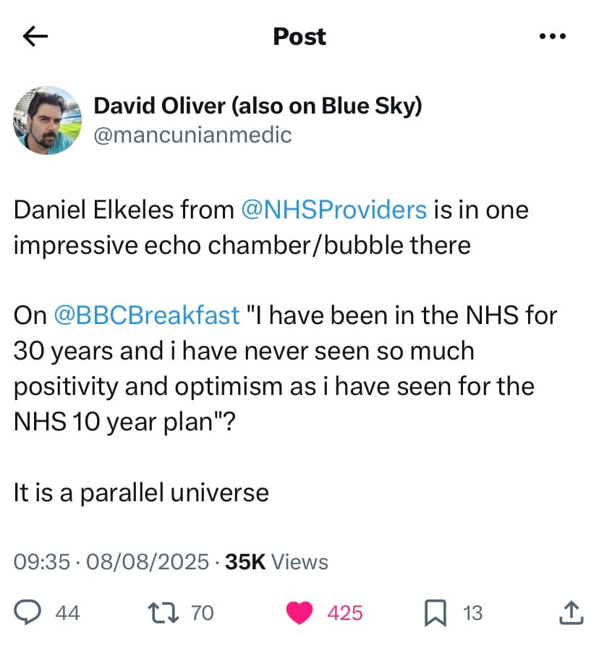Open the share icon at bottom right
The width and height of the screenshot is (599, 659).
[x=571, y=613]
